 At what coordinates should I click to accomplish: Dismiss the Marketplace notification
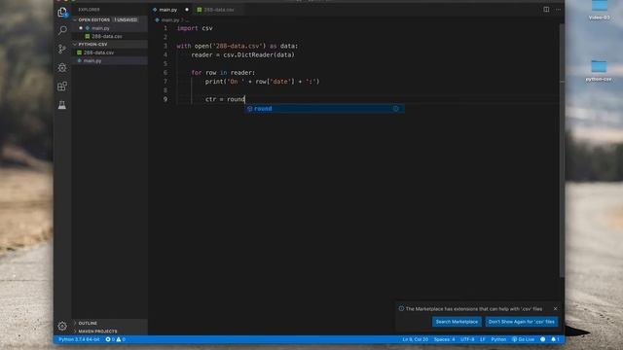pos(556,309)
